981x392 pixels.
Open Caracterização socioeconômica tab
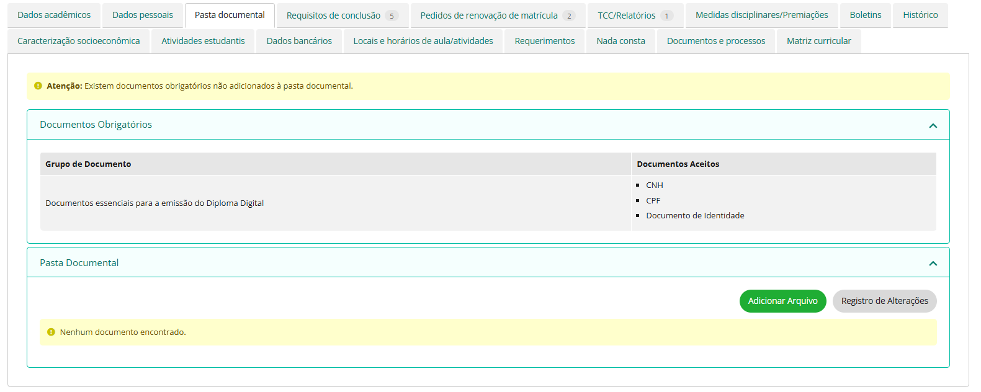coord(79,41)
